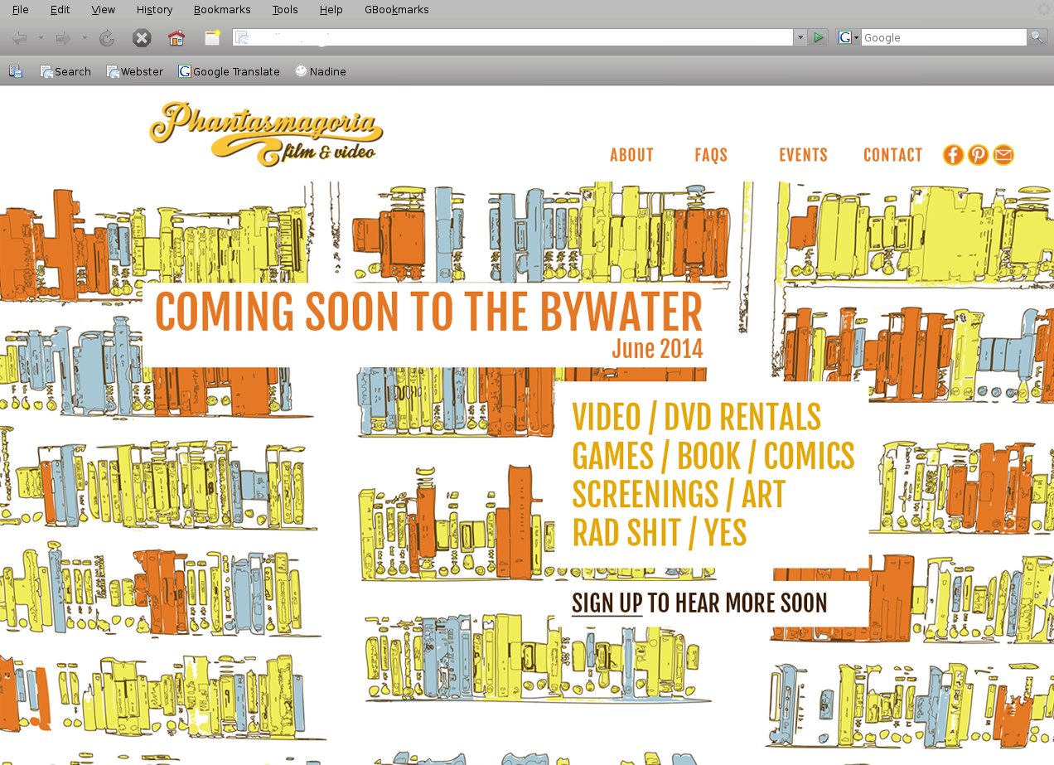Go to the CONTACT page
The image size is (1054, 765).
(x=892, y=155)
